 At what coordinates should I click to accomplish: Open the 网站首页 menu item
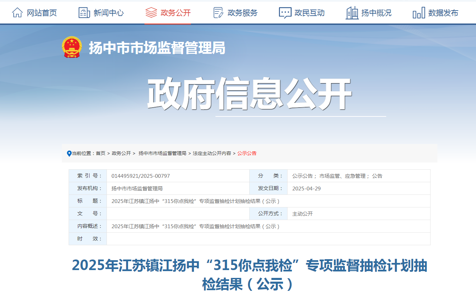pyautogui.click(x=42, y=13)
